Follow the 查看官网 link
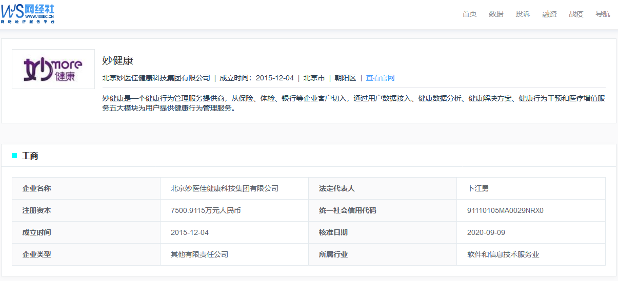 point(380,78)
